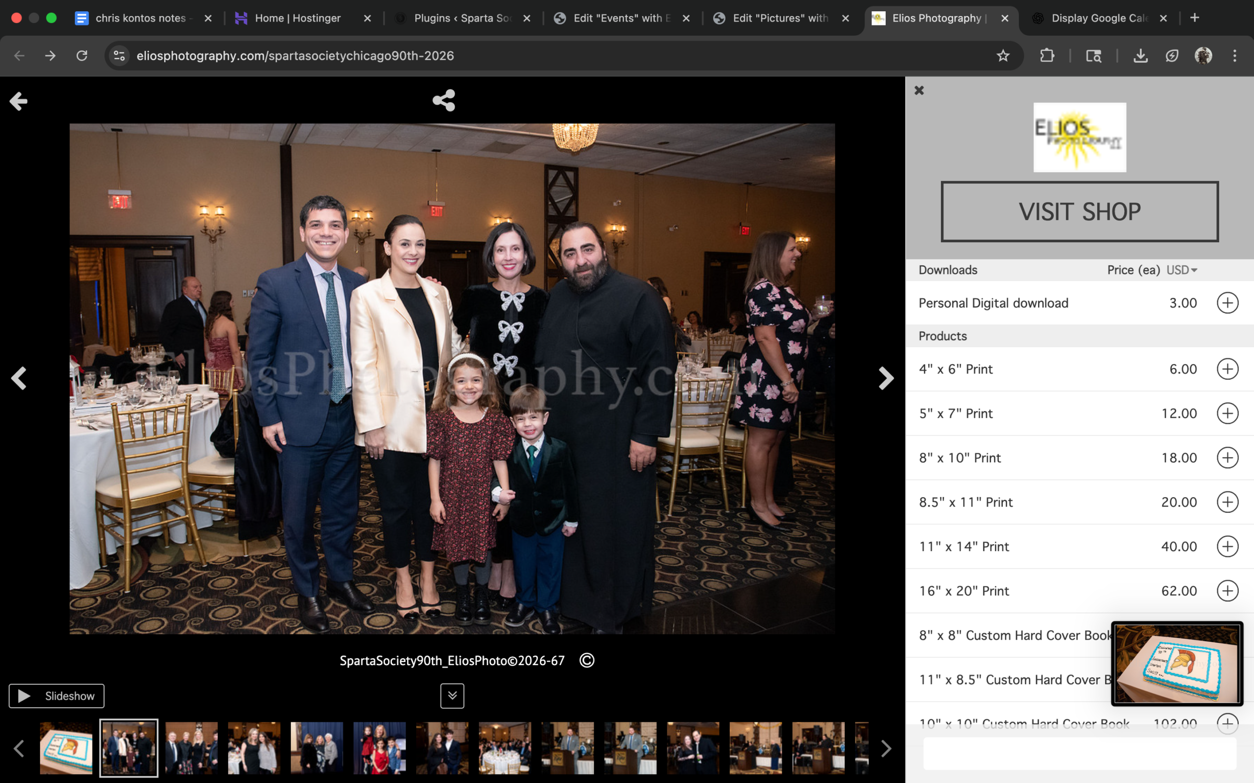Collapse the thumbnail strip with double chevron
This screenshot has height=783, width=1254.
pos(452,695)
